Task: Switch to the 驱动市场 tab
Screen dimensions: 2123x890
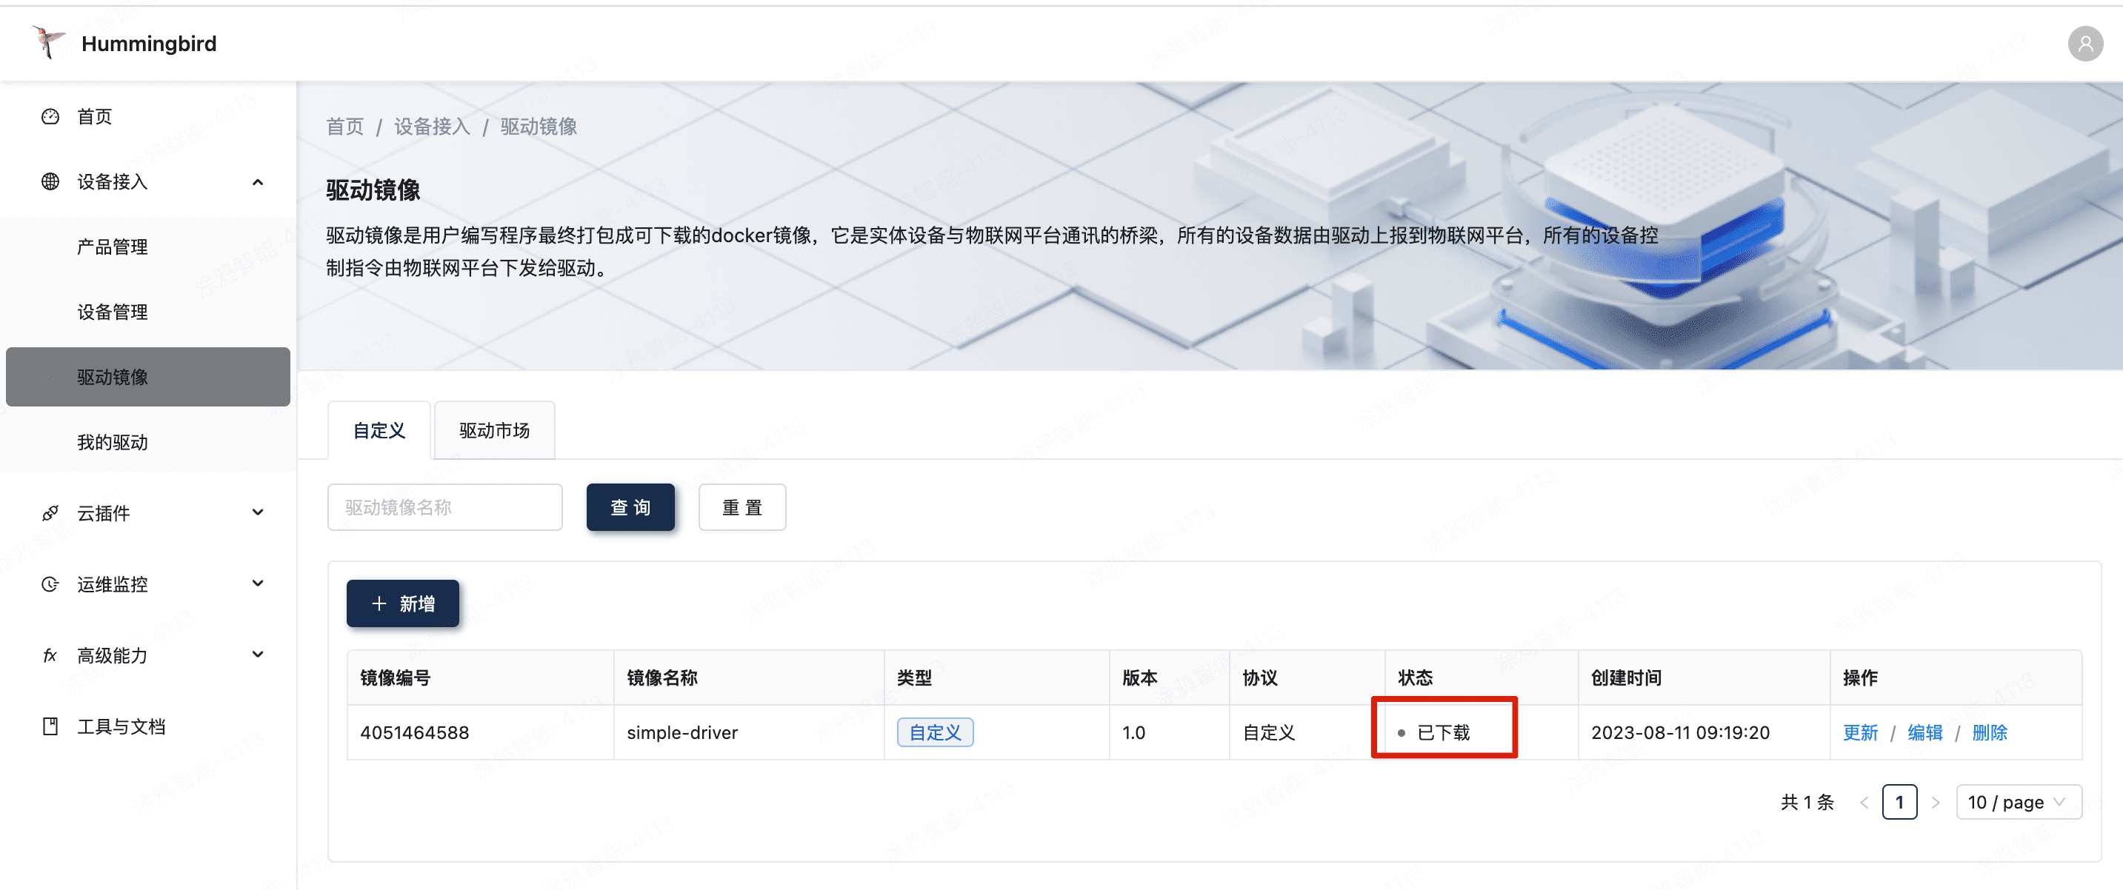Action: point(495,430)
